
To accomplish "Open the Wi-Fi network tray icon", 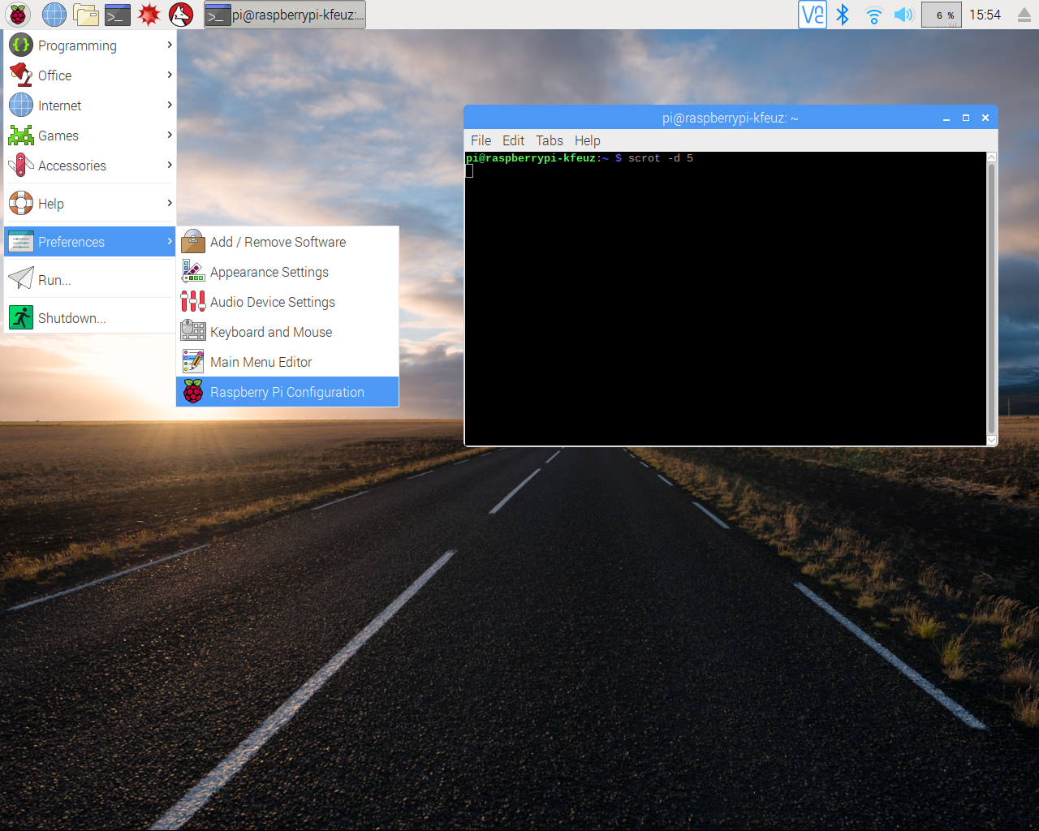I will pos(873,15).
